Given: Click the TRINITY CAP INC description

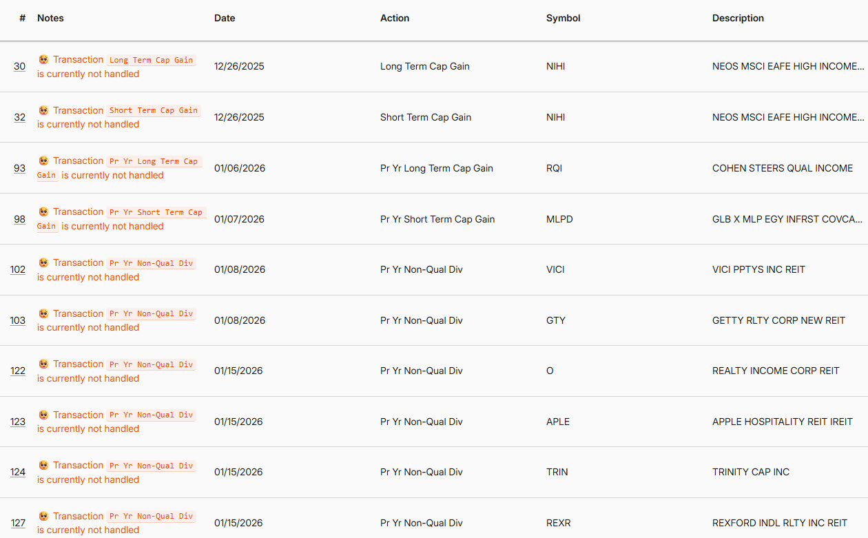Looking at the screenshot, I should coord(751,472).
